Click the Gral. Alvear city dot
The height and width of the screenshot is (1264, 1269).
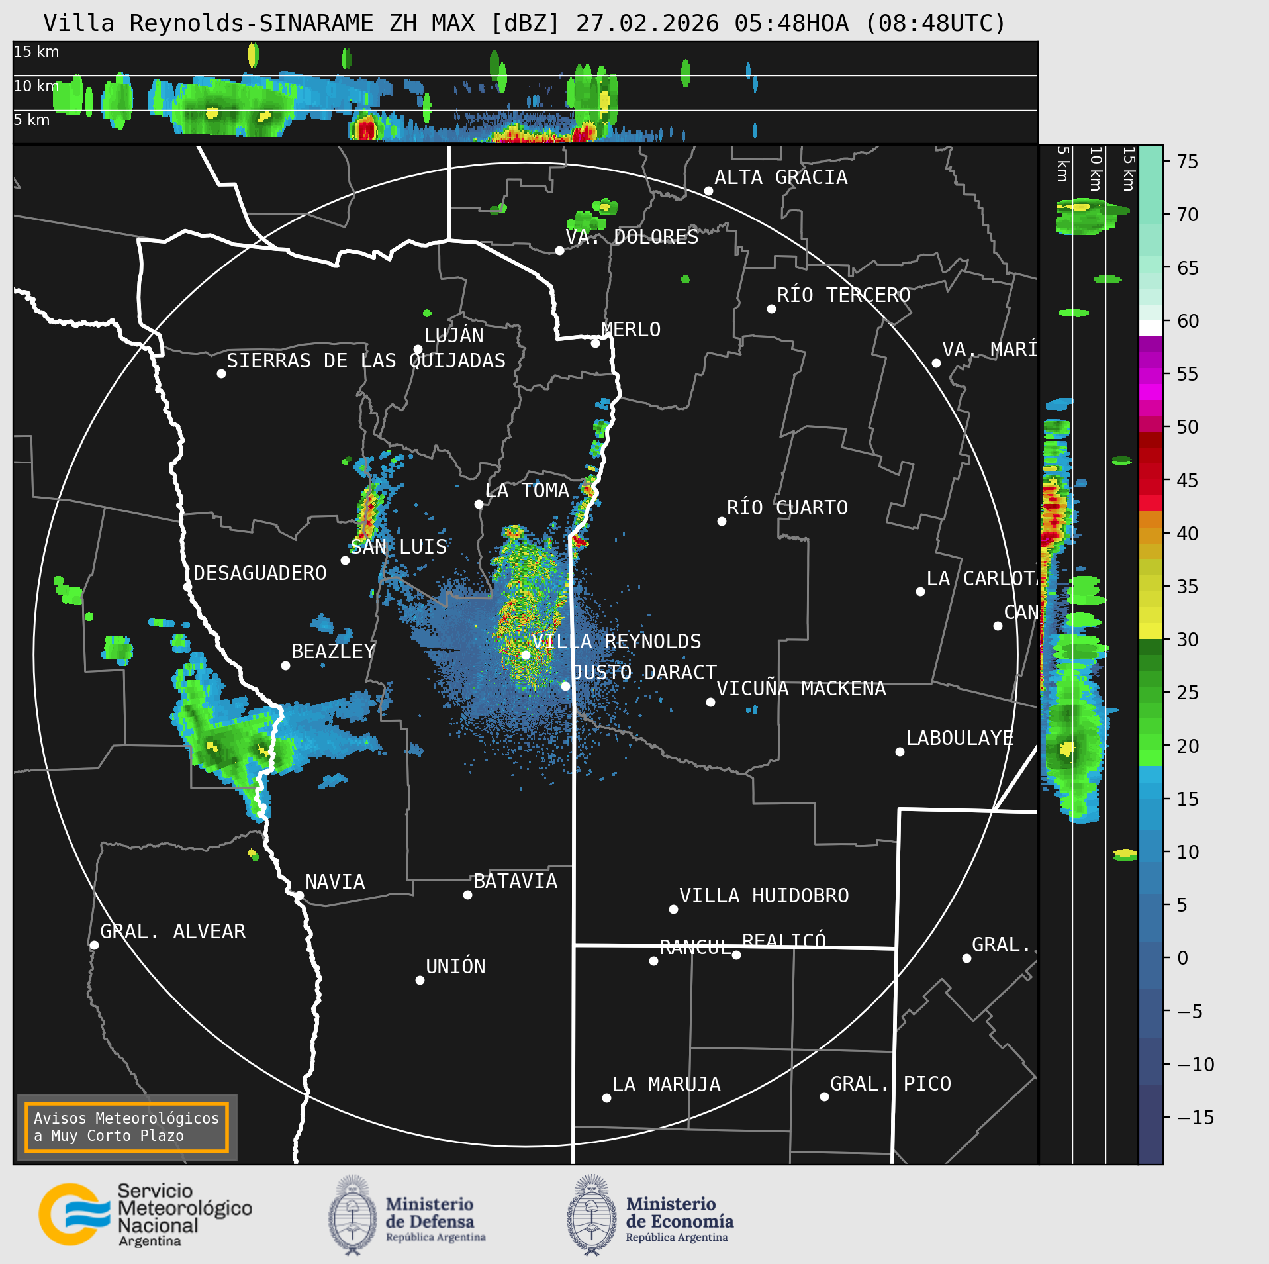pyautogui.click(x=94, y=945)
